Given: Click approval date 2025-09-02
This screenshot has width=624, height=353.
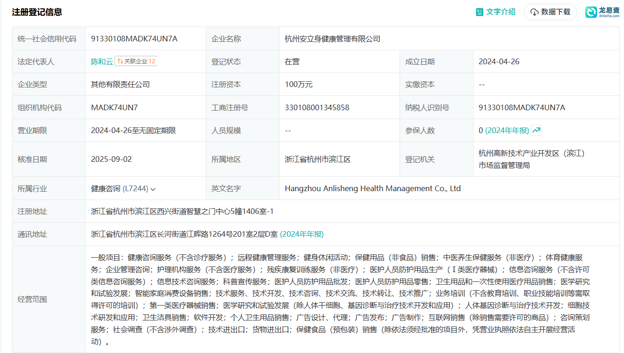Looking at the screenshot, I should (x=111, y=159).
